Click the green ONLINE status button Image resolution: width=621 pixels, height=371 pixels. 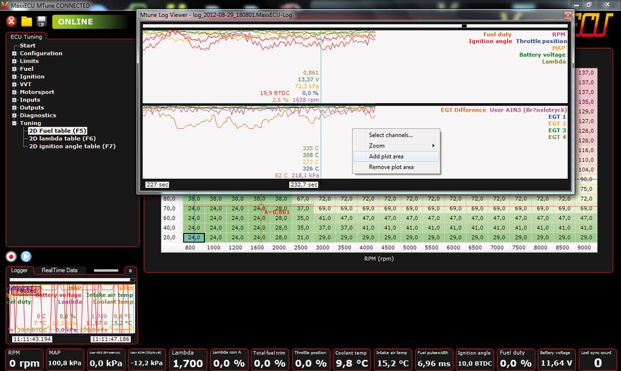pyautogui.click(x=91, y=22)
